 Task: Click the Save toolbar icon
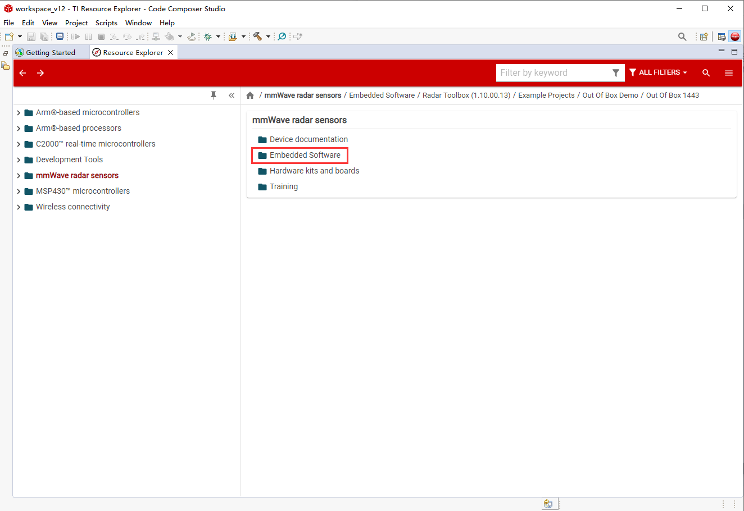point(31,36)
